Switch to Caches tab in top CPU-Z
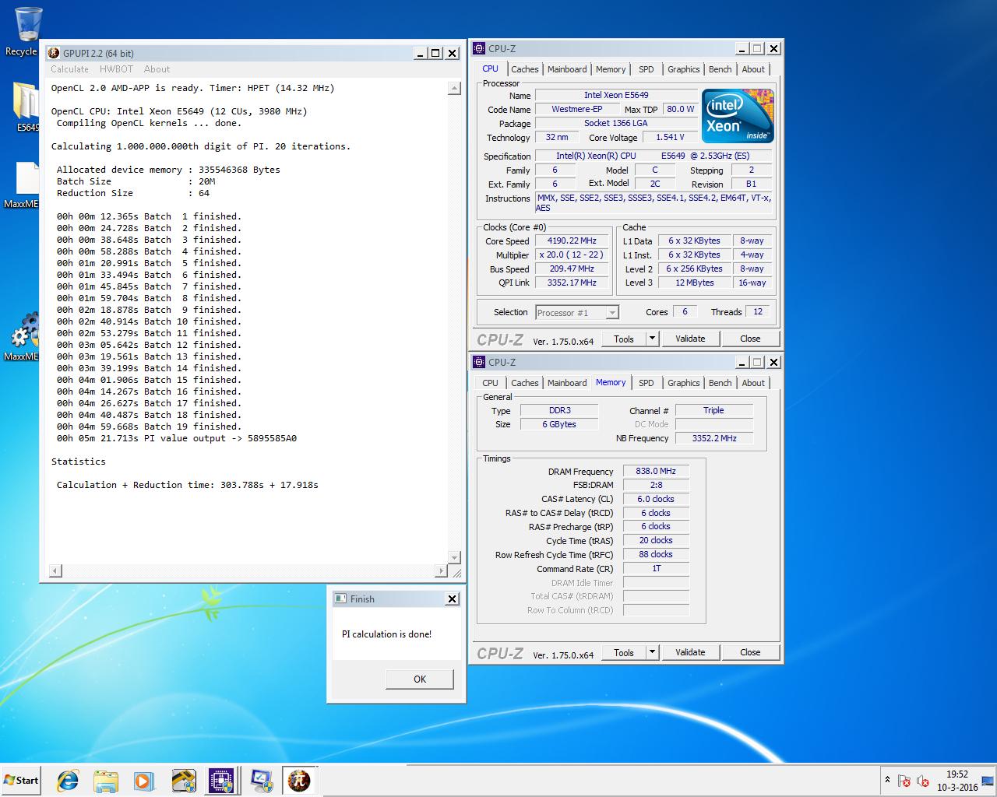This screenshot has height=797, width=997. click(x=524, y=69)
